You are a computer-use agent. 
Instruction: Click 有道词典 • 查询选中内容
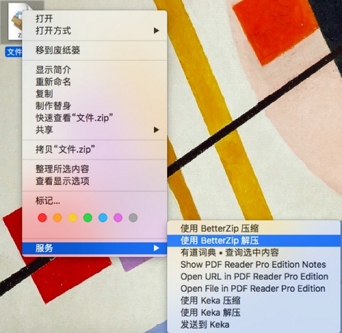[254, 252]
